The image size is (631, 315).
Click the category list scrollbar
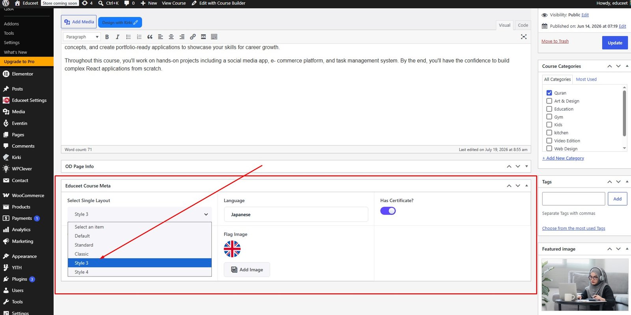pyautogui.click(x=624, y=113)
